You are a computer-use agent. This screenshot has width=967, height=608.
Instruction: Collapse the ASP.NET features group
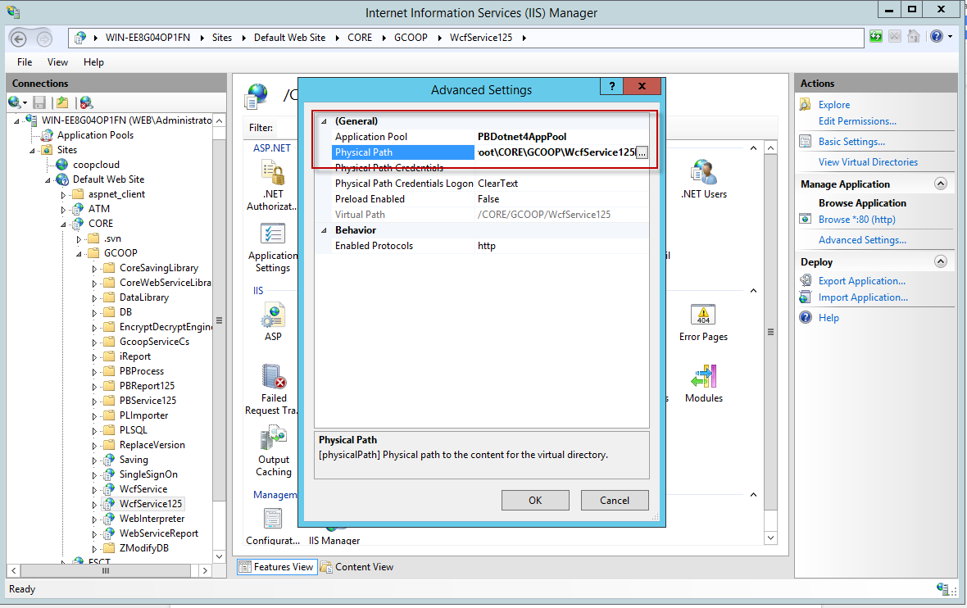(x=753, y=148)
